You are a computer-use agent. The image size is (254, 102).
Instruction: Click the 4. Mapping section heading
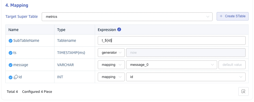17,5
